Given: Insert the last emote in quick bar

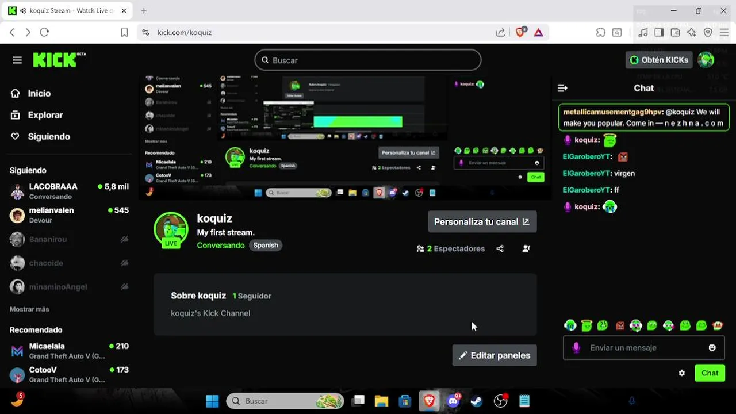Looking at the screenshot, I should (718, 326).
